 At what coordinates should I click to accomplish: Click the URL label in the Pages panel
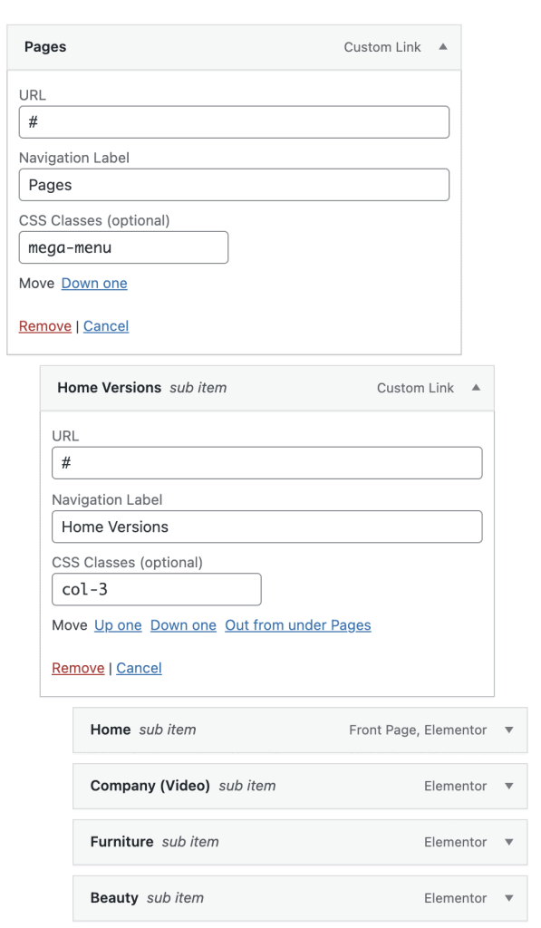(x=33, y=95)
